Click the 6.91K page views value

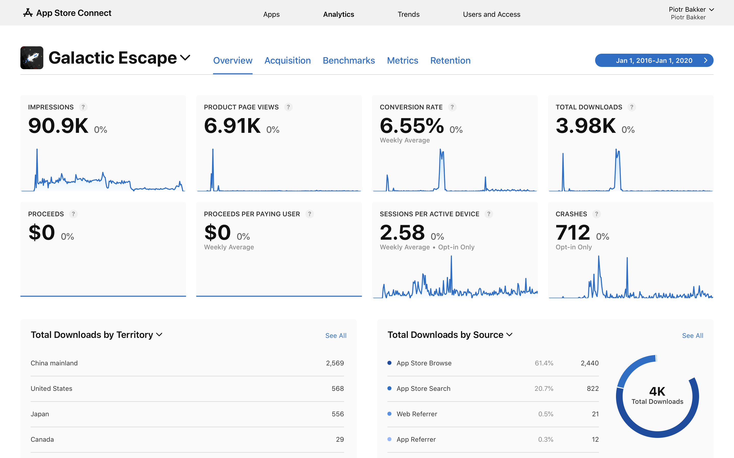tap(232, 125)
